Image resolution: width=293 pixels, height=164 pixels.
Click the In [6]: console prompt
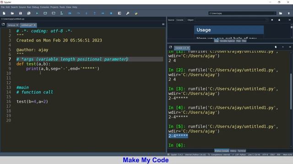click(177, 145)
